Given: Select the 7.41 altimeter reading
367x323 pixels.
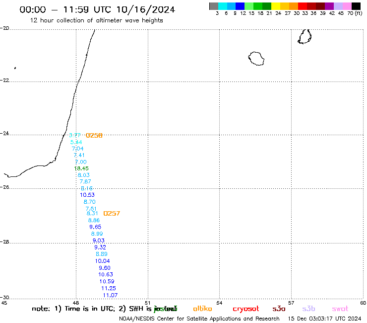Looking at the screenshot, I should [79, 155].
